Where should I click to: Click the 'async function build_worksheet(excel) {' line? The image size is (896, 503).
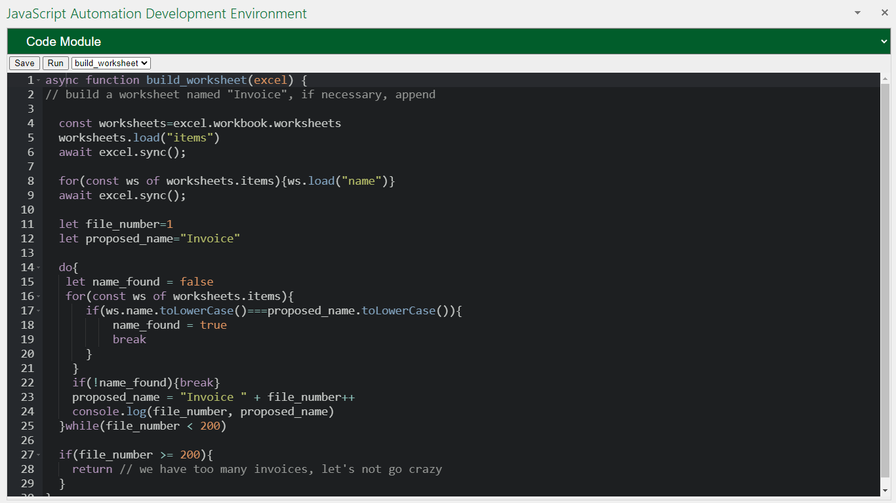[x=176, y=80]
